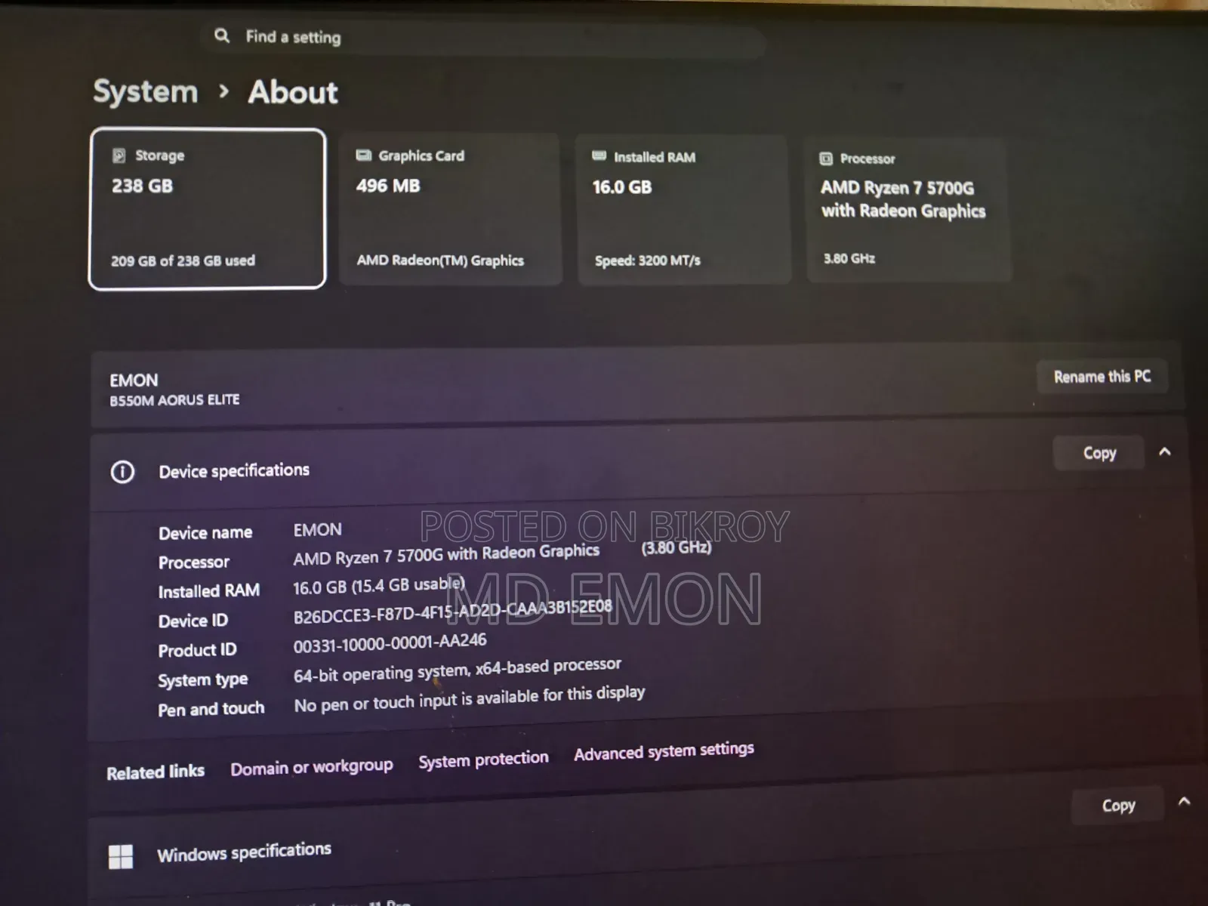Click 209 GB of 238 GB used text
Screen dimensions: 1208x906
183,260
